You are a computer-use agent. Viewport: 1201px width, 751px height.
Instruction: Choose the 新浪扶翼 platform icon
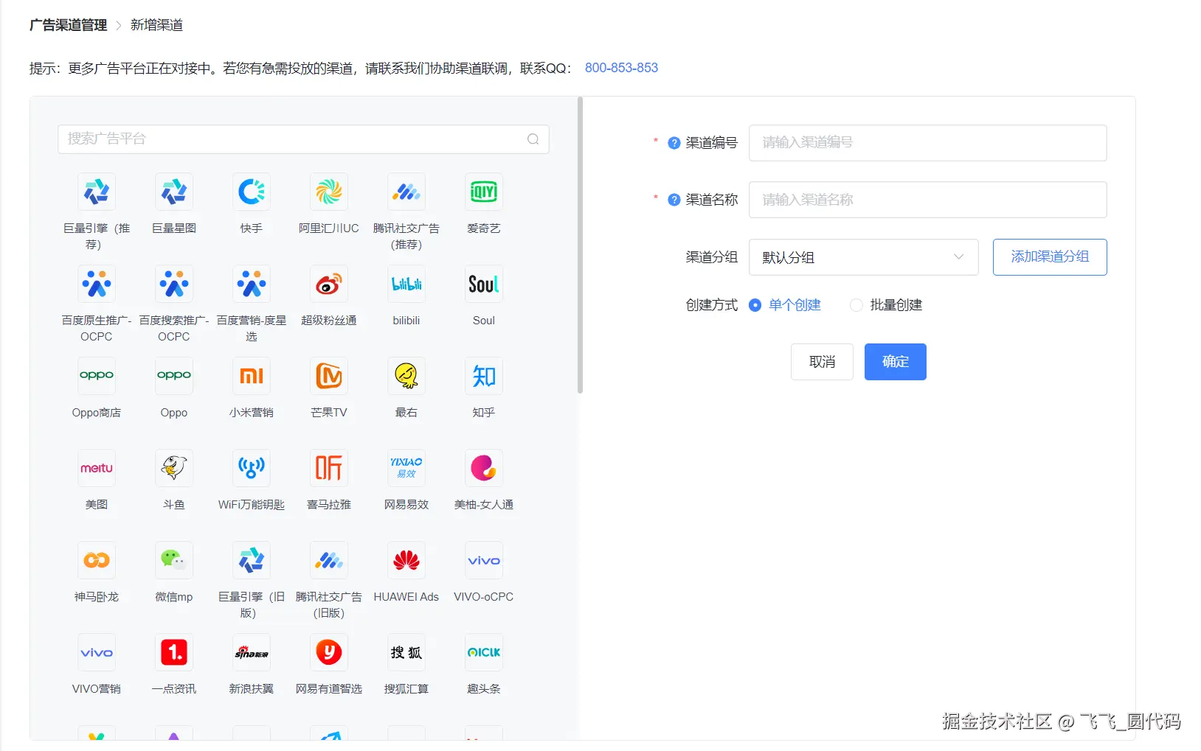tap(252, 652)
